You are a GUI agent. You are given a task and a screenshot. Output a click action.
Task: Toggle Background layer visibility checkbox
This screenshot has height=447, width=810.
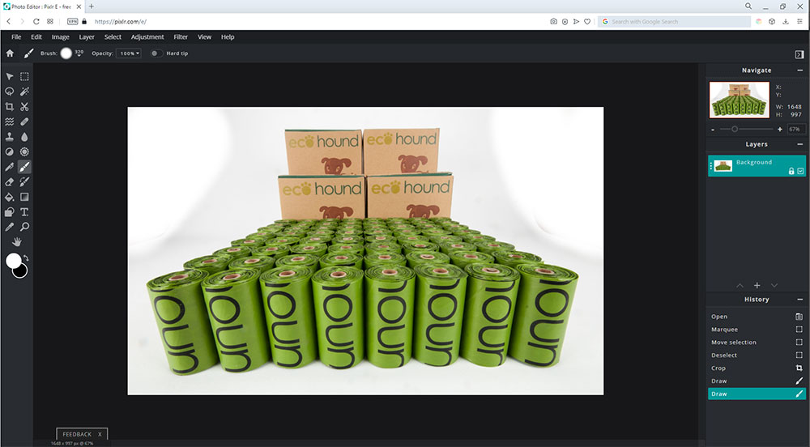tap(800, 172)
